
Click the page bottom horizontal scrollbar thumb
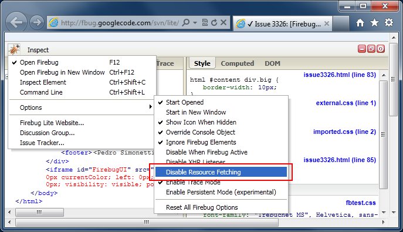[x=147, y=222]
